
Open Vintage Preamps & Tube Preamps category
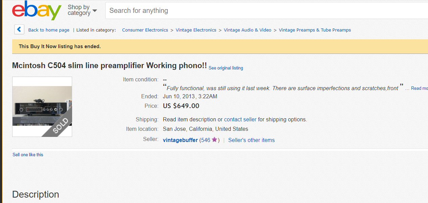click(315, 30)
